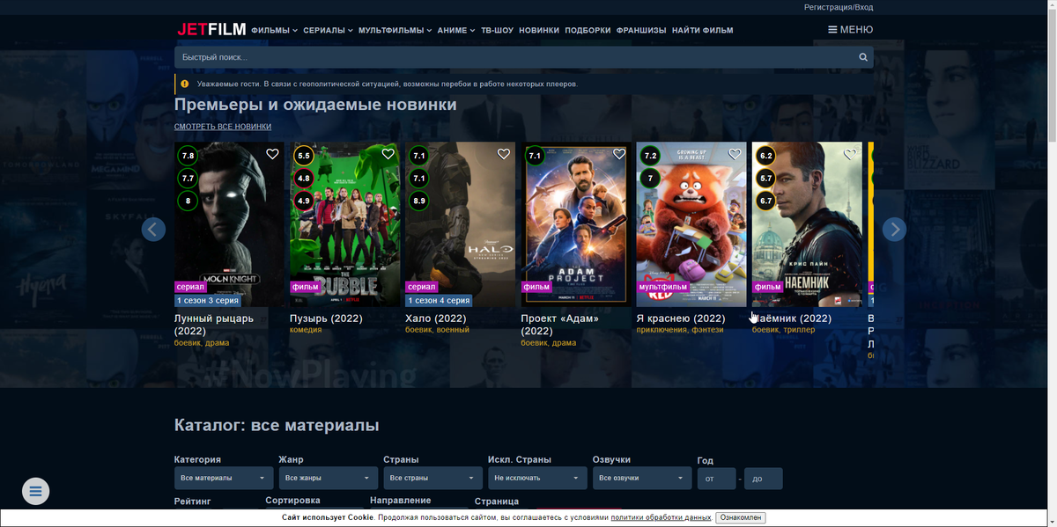The height and width of the screenshot is (527, 1057).
Task: Open the Страны dropdown
Action: 432,478
